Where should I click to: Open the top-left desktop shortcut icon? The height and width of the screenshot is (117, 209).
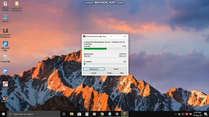[x=5, y=6]
